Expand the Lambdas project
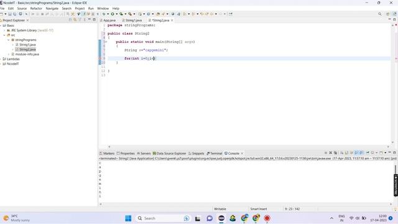 pos(1,59)
